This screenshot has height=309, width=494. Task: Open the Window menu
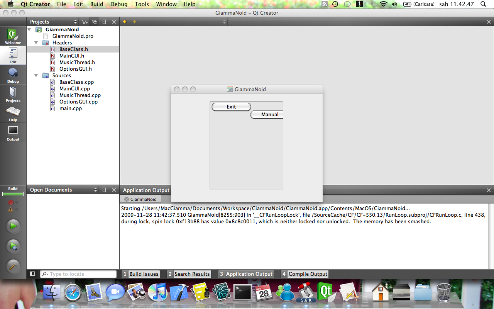(x=166, y=4)
